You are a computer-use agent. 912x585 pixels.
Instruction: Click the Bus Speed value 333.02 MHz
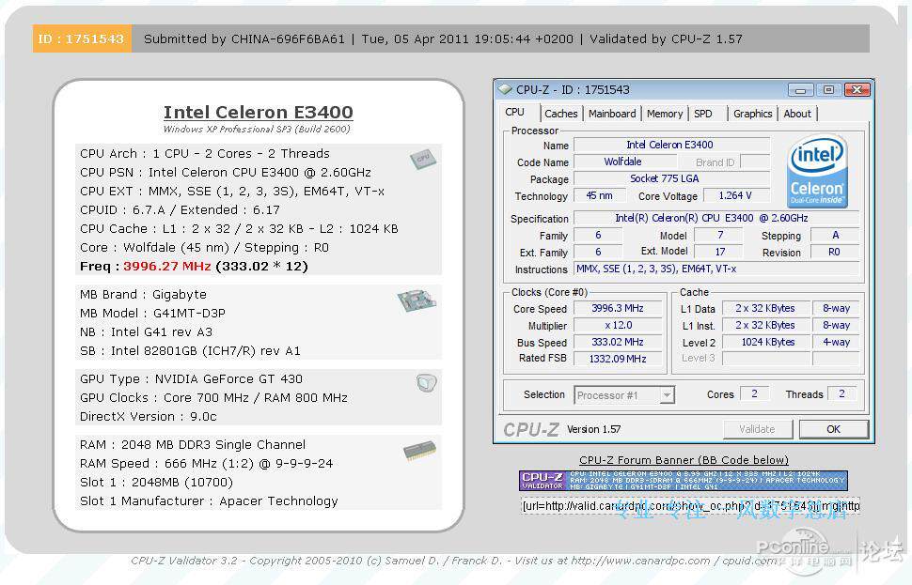(619, 342)
